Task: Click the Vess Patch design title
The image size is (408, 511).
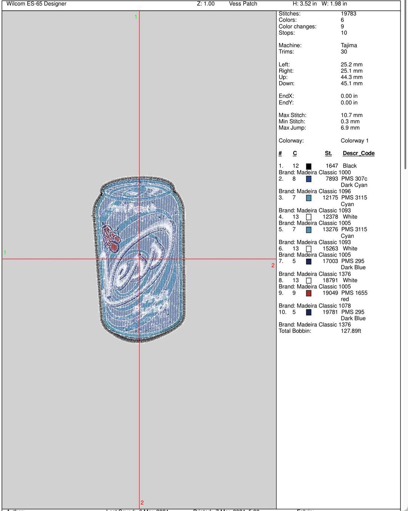Action: 243,4
